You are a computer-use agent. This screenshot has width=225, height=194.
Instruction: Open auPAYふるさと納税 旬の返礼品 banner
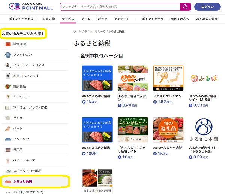(168, 130)
